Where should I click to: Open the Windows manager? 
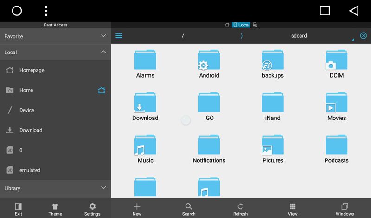coord(345,209)
